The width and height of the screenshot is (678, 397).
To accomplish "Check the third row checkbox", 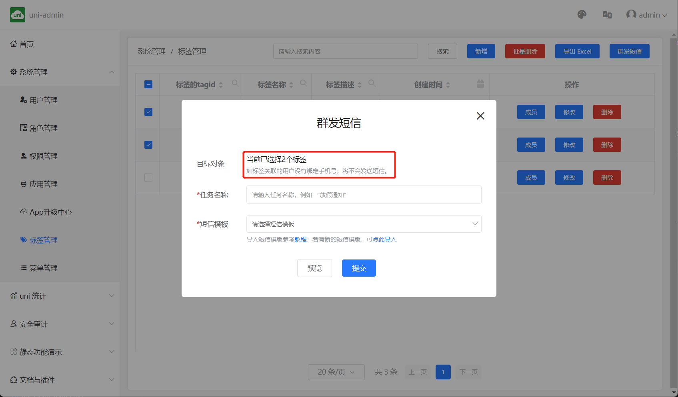I will (148, 178).
